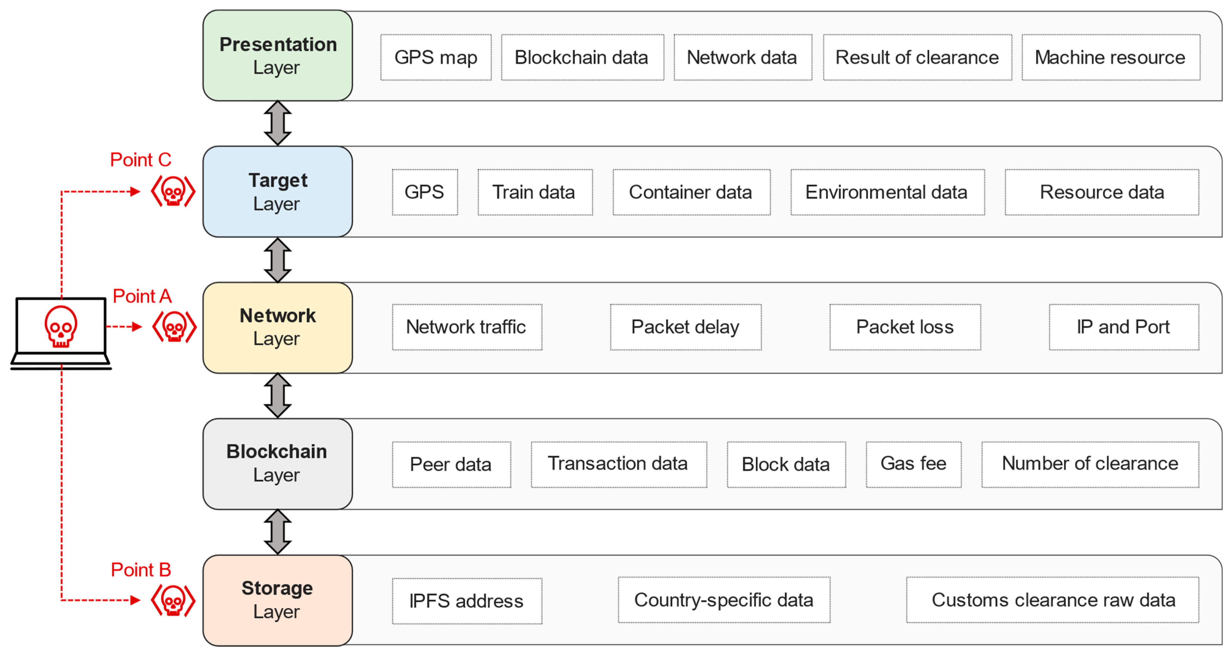
Task: Select the Environmental data box
Action: (x=887, y=192)
